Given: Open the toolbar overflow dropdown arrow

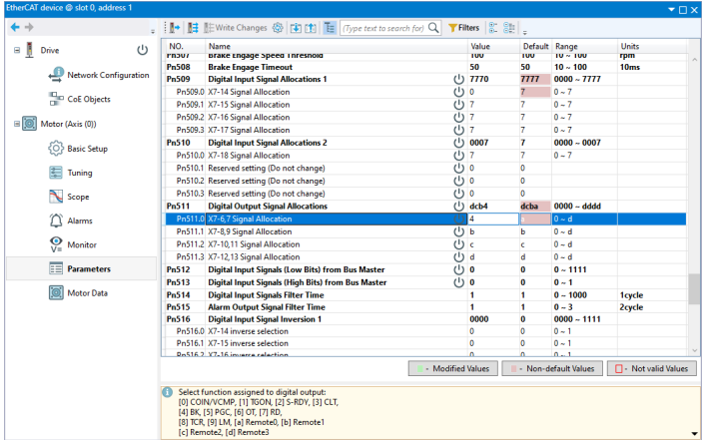Looking at the screenshot, I should point(524,32).
